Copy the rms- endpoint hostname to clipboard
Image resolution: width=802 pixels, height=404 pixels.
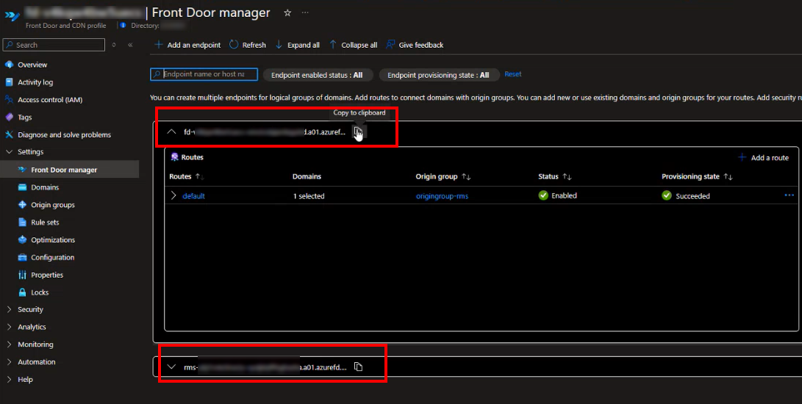pyautogui.click(x=359, y=367)
